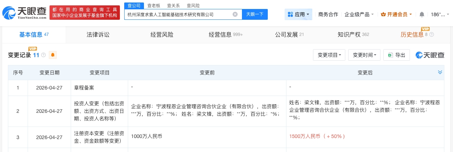Clear the search field with the X icon

(x=235, y=14)
